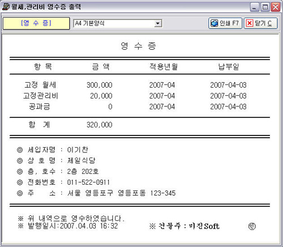Image resolution: width=283 pixels, height=247 pixels.
Task: Click the printer icon on 인쇄 F7 button
Action: point(214,23)
